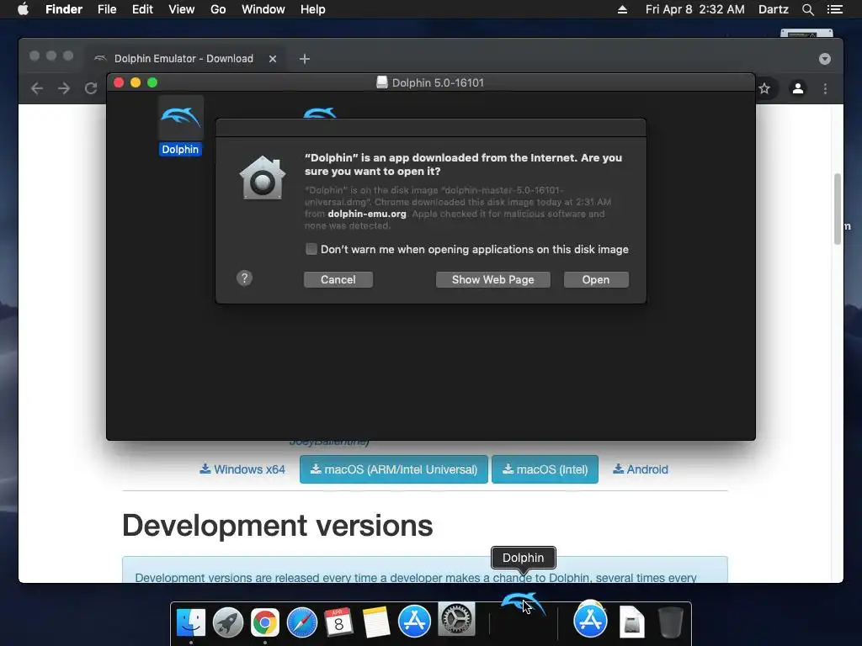
Task: Select the Dolphin Emulator - Download tab
Action: (184, 58)
